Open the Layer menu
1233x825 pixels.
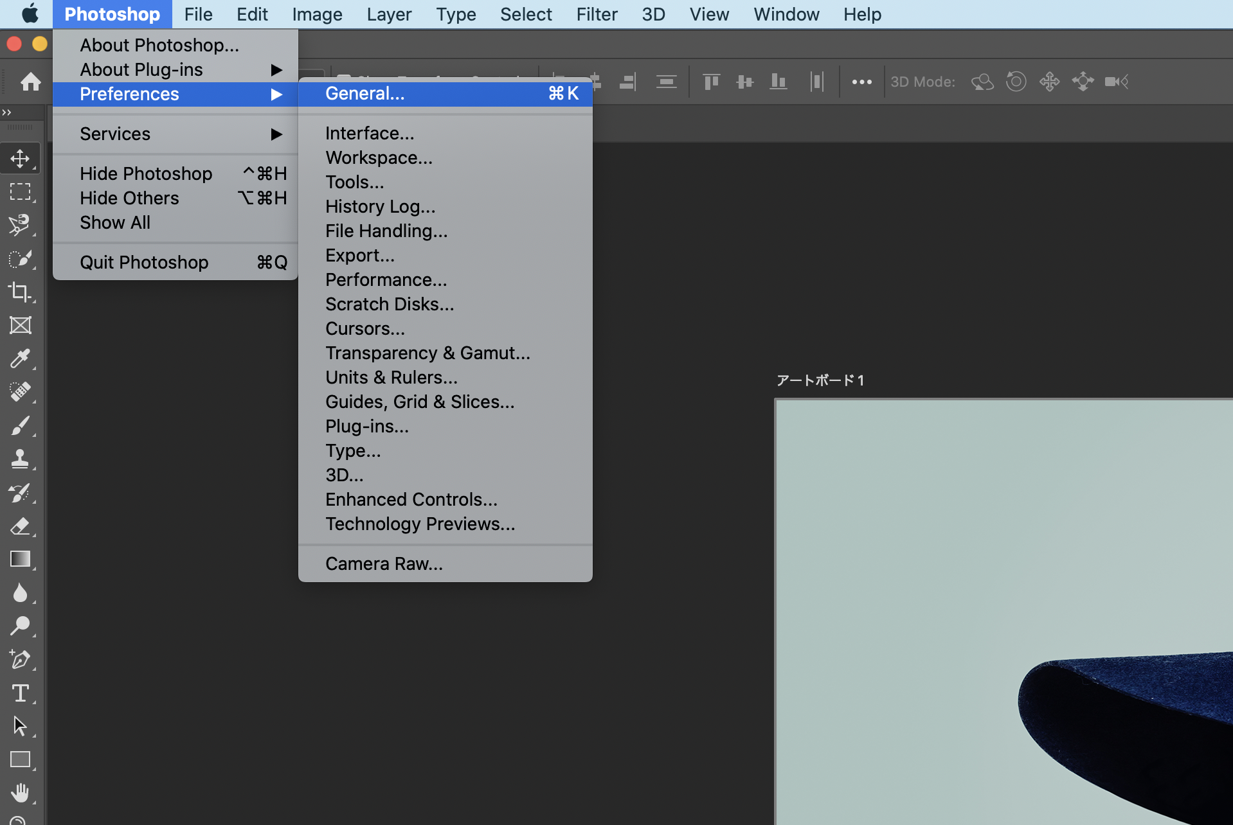[x=389, y=14]
